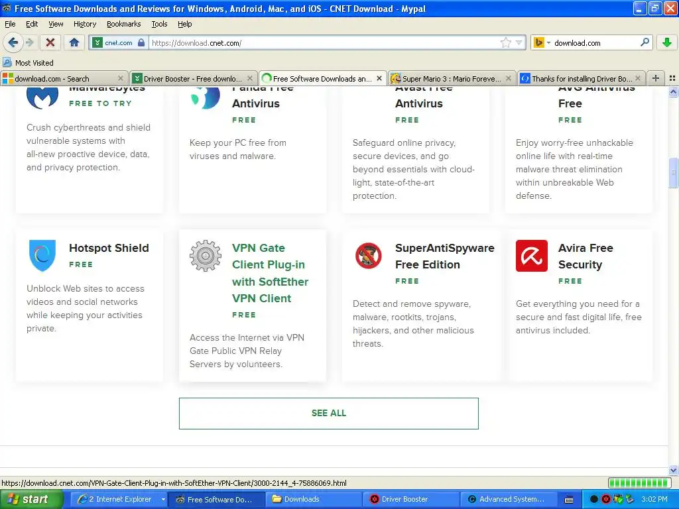
Task: Click the scrollbar down arrow
Action: [x=673, y=470]
